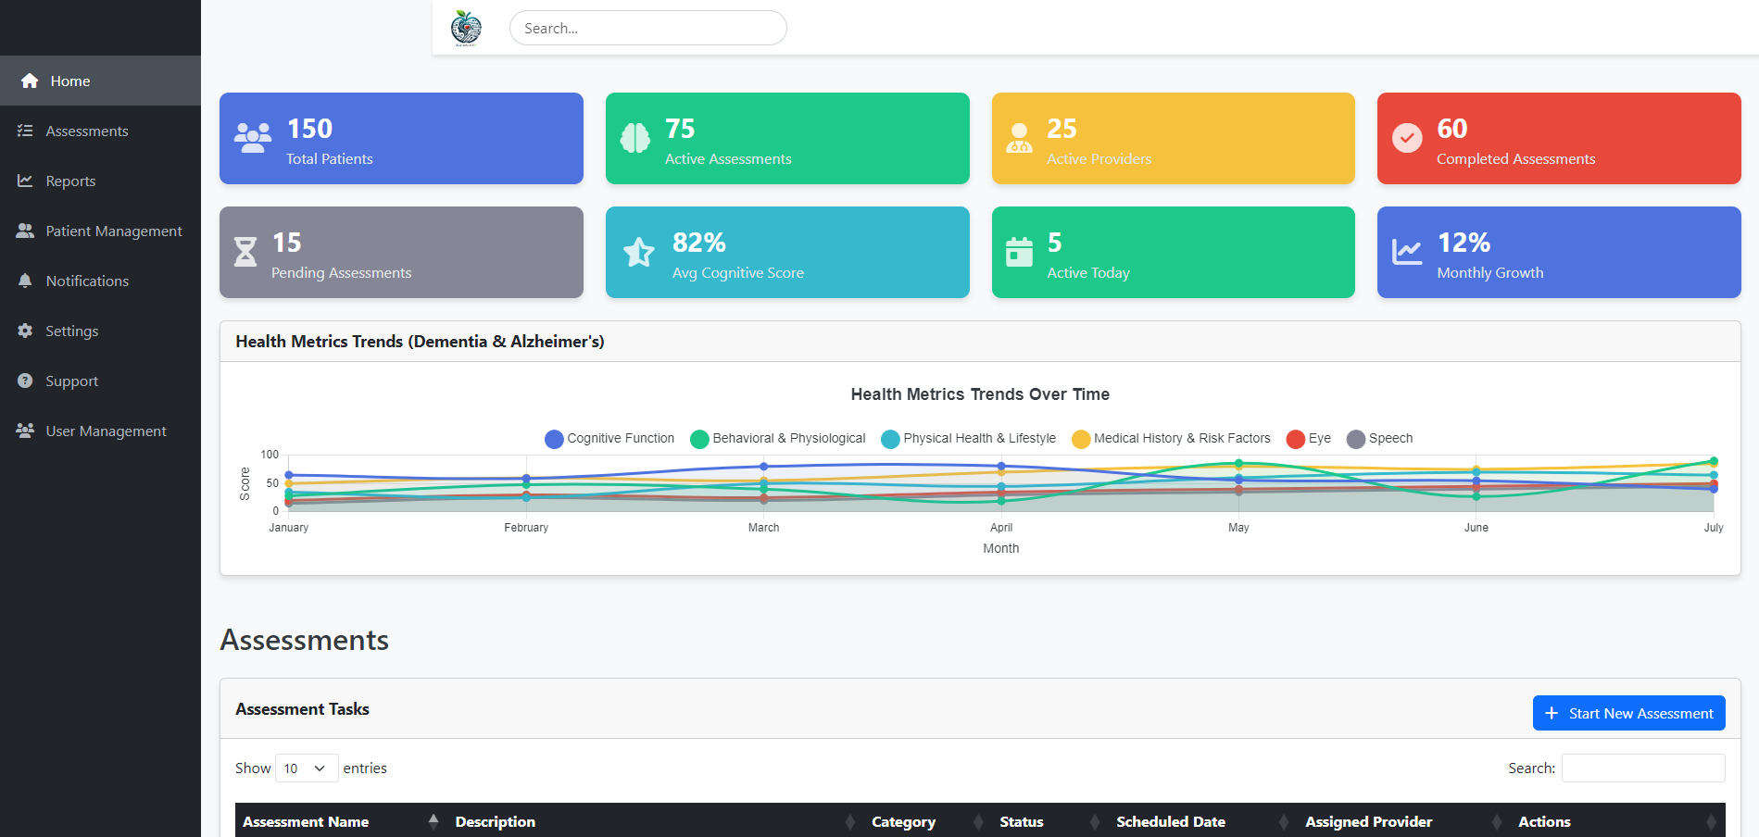This screenshot has width=1759, height=837.
Task: Hide the Eye series in legend
Action: pyautogui.click(x=1309, y=439)
